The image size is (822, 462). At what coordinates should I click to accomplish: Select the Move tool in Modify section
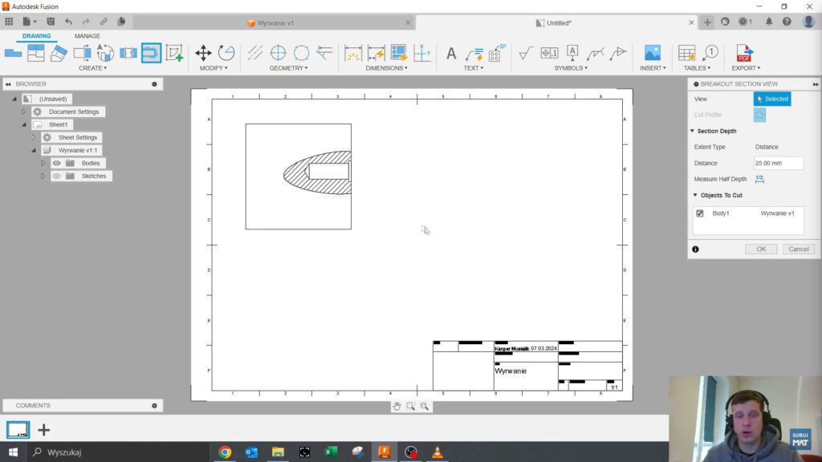pos(202,52)
